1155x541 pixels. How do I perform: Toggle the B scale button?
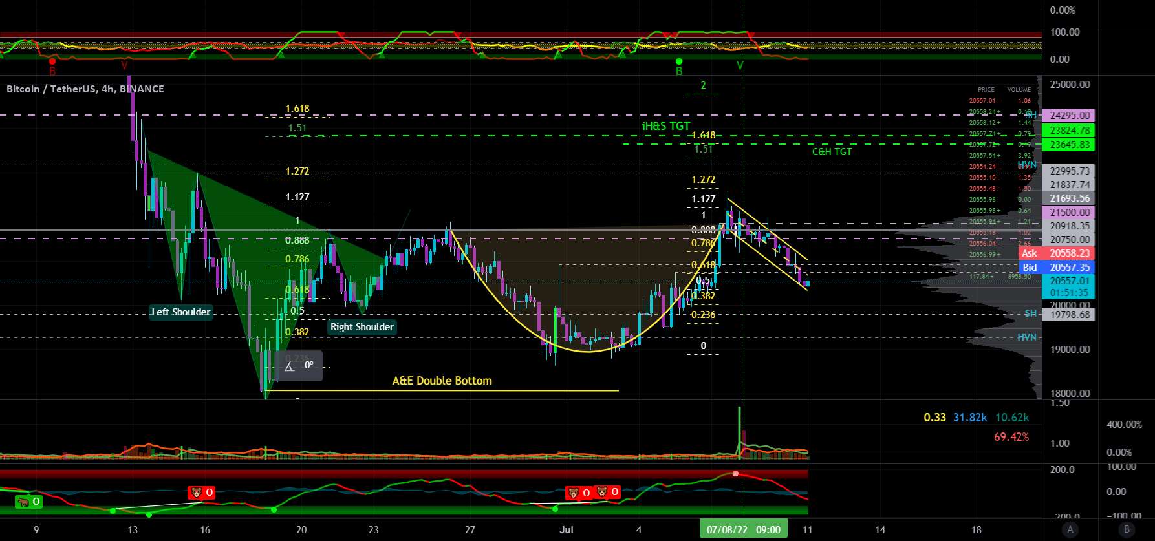tap(1127, 529)
